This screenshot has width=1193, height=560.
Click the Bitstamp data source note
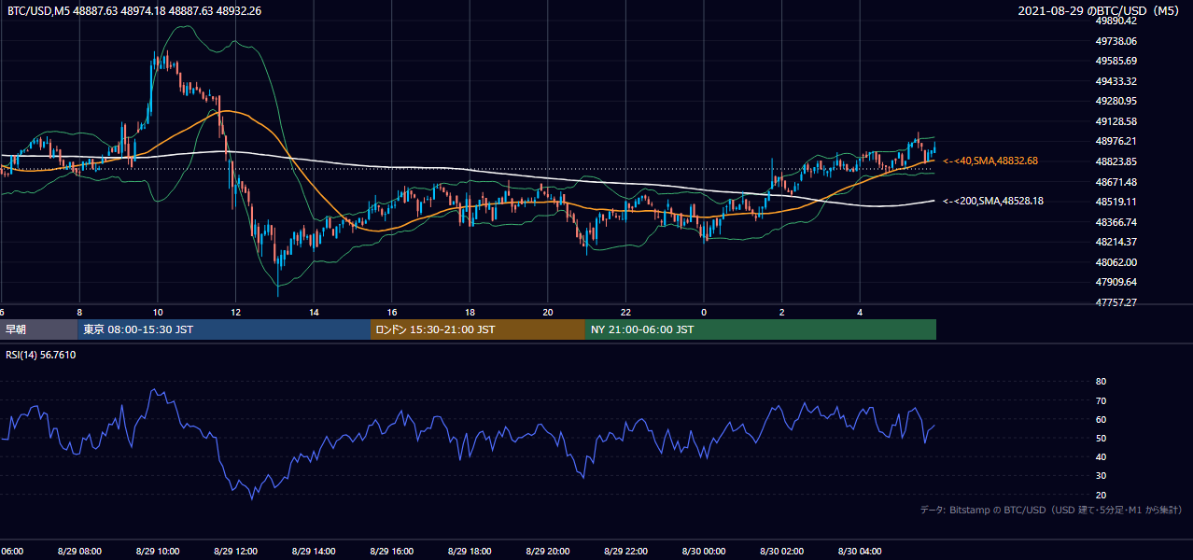pos(1051,510)
